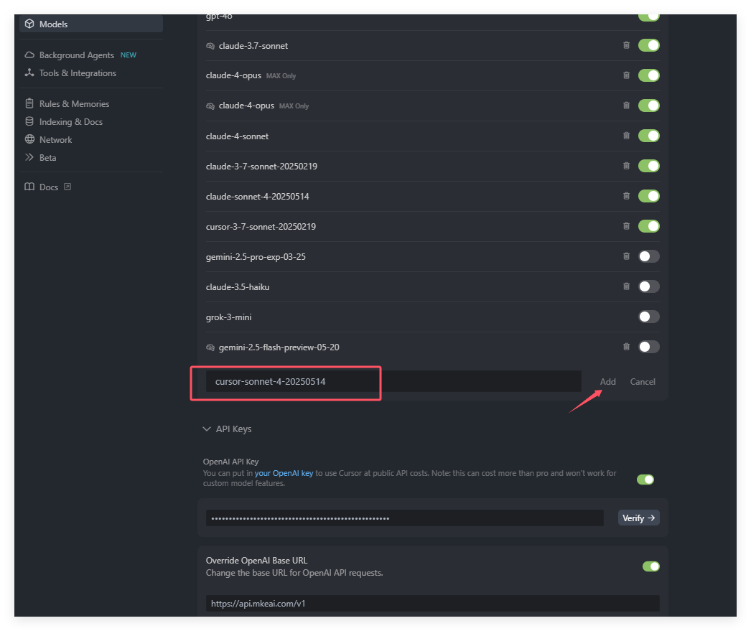Delete the brain-icon claude-4-opus model
Image resolution: width=751 pixels, height=631 pixels.
pyautogui.click(x=626, y=106)
